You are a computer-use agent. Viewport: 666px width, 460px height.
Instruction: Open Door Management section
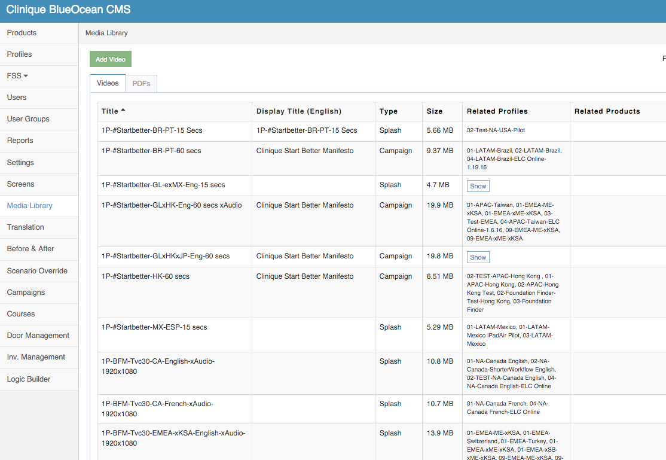pos(38,336)
